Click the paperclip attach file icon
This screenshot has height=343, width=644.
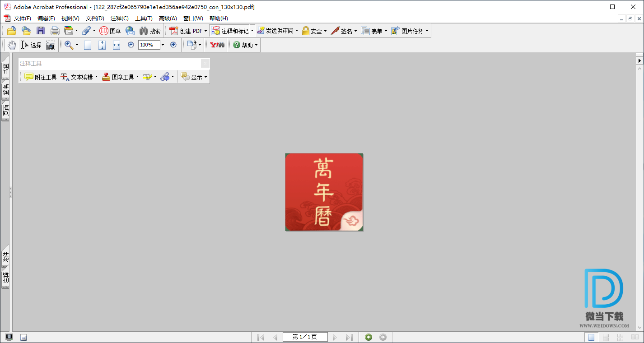[x=86, y=31]
